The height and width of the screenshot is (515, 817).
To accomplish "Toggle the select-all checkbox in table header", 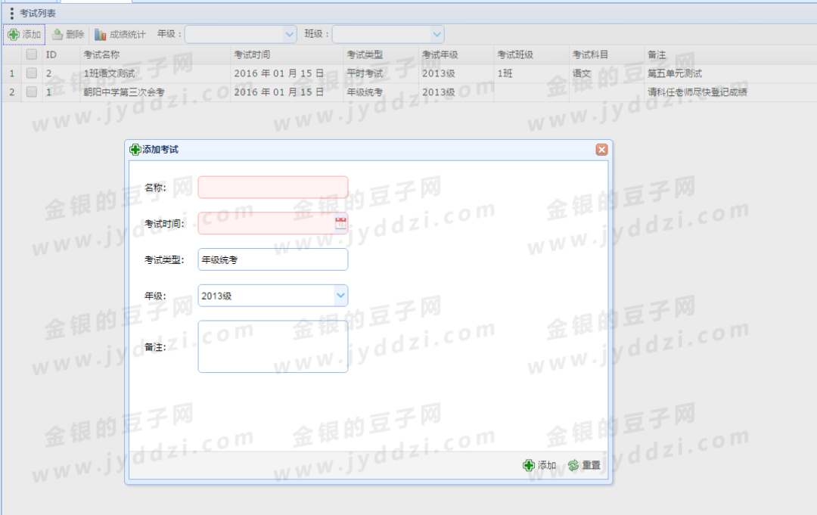I will click(32, 54).
